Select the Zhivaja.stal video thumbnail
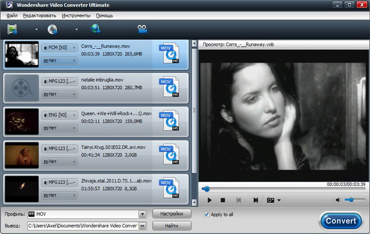The height and width of the screenshot is (234, 370). pos(21,189)
